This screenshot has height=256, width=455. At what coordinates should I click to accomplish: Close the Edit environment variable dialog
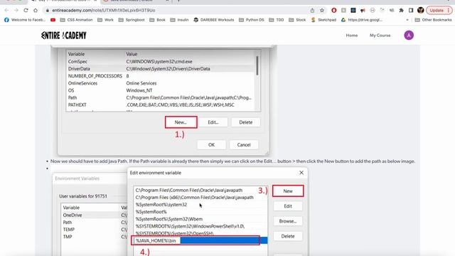tap(301, 173)
